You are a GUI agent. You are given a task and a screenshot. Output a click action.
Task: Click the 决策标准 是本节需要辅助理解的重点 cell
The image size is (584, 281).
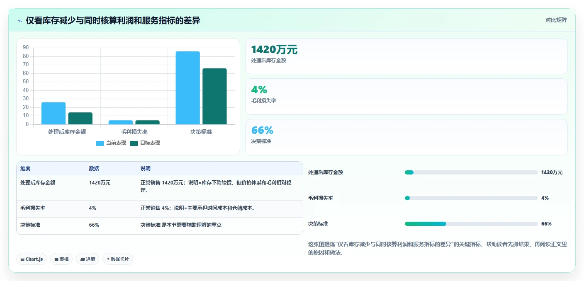pyautogui.click(x=181, y=225)
